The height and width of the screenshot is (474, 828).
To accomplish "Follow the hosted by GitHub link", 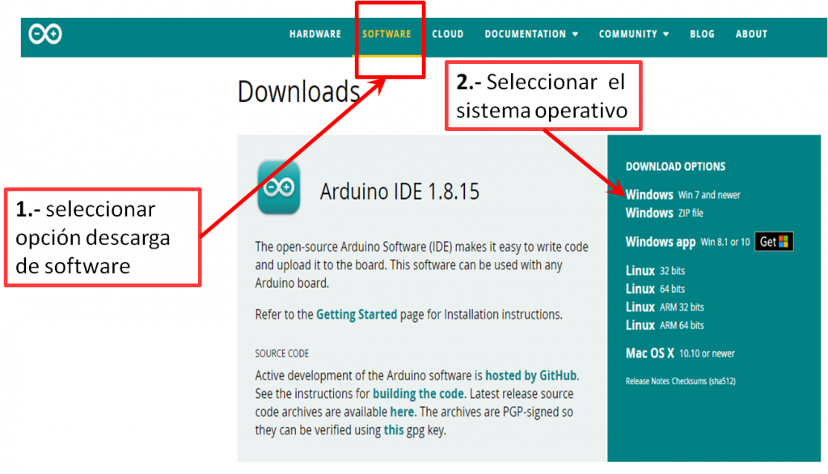I will point(530,375).
